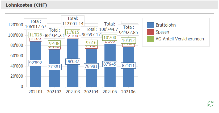Click the 77'381 Bruttolohn value
Viewport: 219px width, 113px height.
(54, 67)
